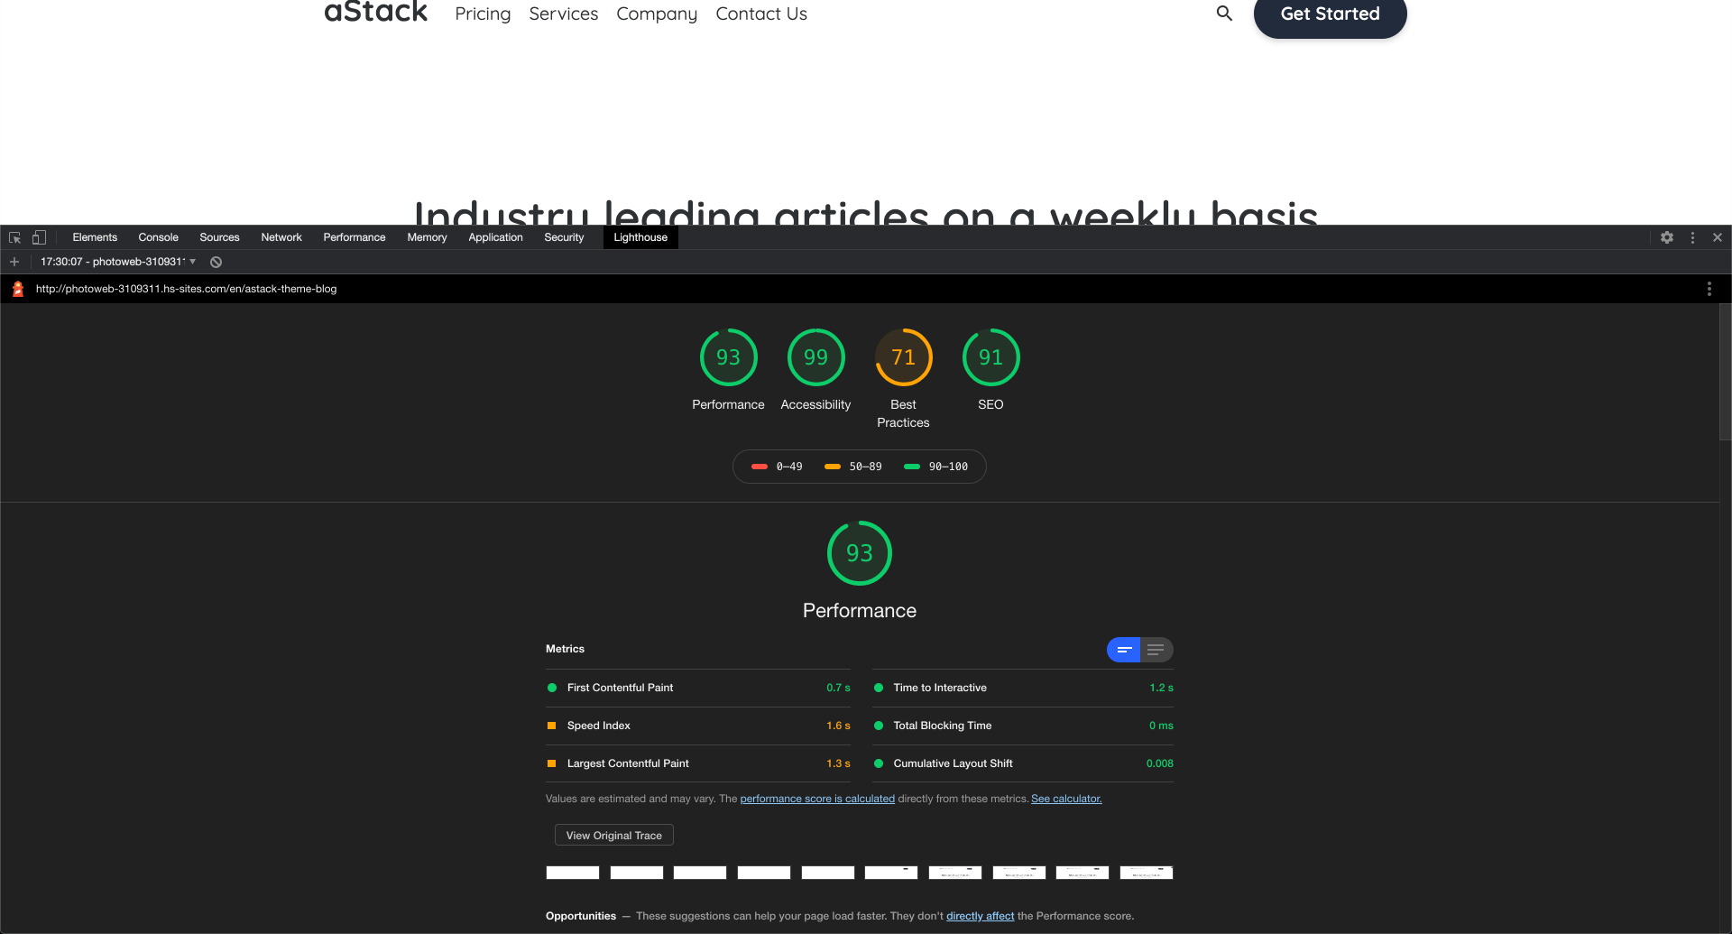
Task: Switch metrics to compact view
Action: pos(1124,650)
